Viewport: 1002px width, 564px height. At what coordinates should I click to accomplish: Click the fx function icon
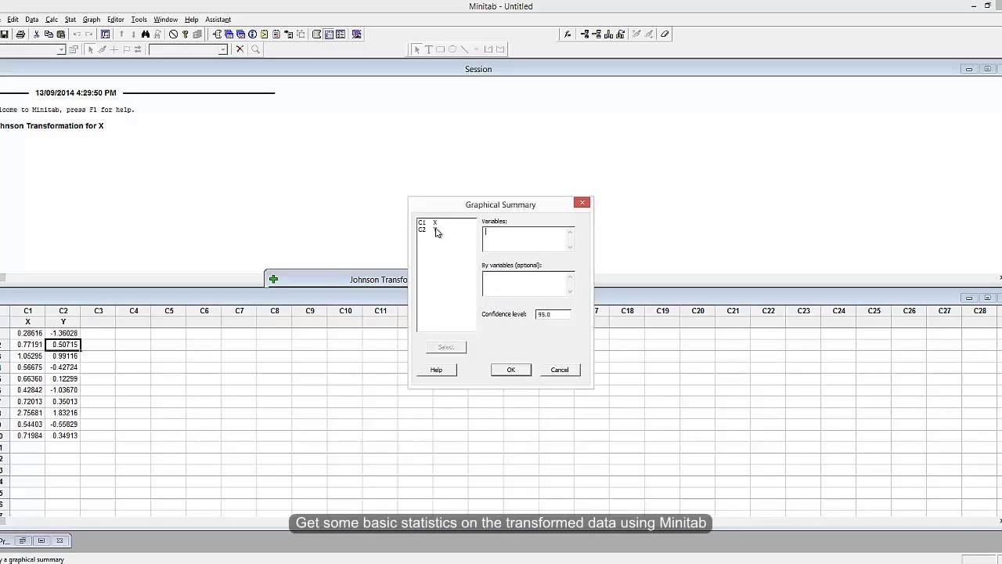tap(568, 34)
